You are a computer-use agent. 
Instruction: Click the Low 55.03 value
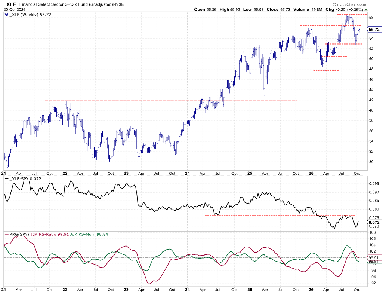coord(253,10)
